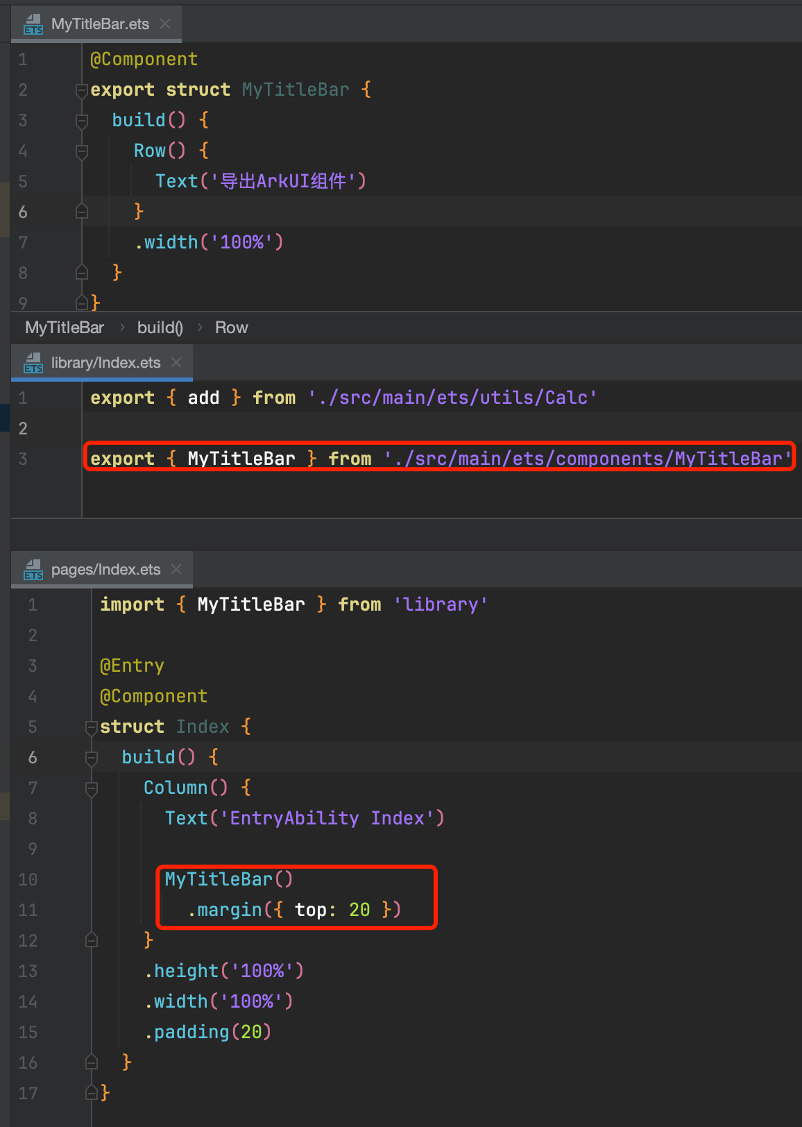Select MyTitleBar in the breadcrumb bar
The width and height of the screenshot is (802, 1127).
[x=65, y=328]
